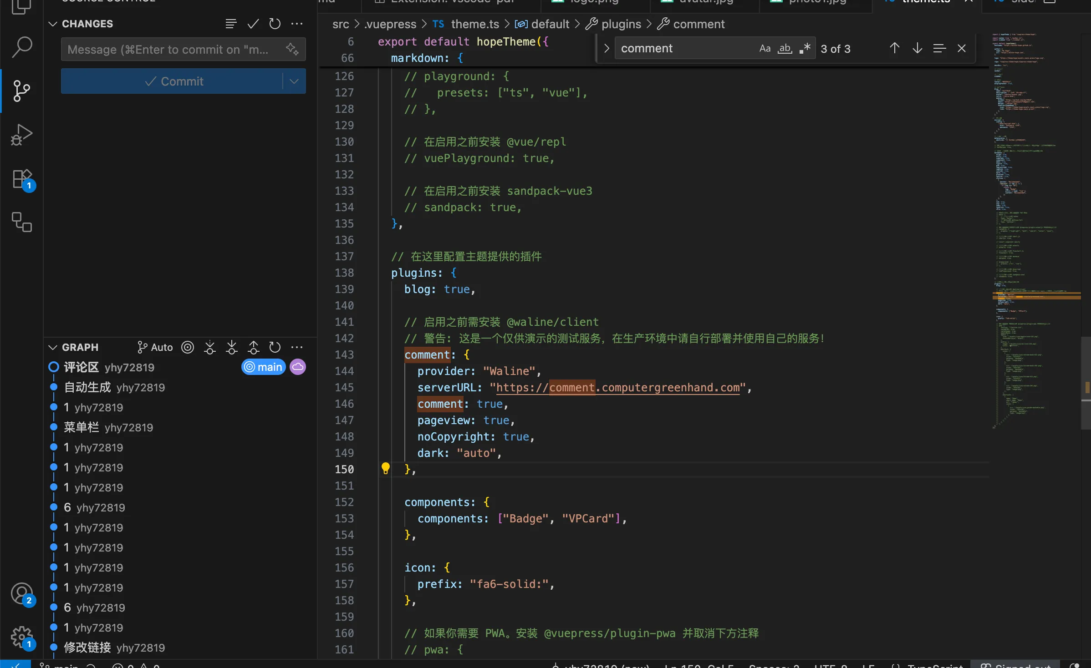Screen dimensions: 1091x668
Task: Click find in selection icon
Action: click(939, 48)
